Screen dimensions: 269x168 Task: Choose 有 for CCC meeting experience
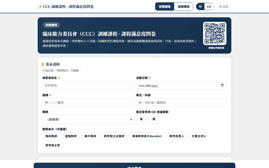(x=141, y=119)
